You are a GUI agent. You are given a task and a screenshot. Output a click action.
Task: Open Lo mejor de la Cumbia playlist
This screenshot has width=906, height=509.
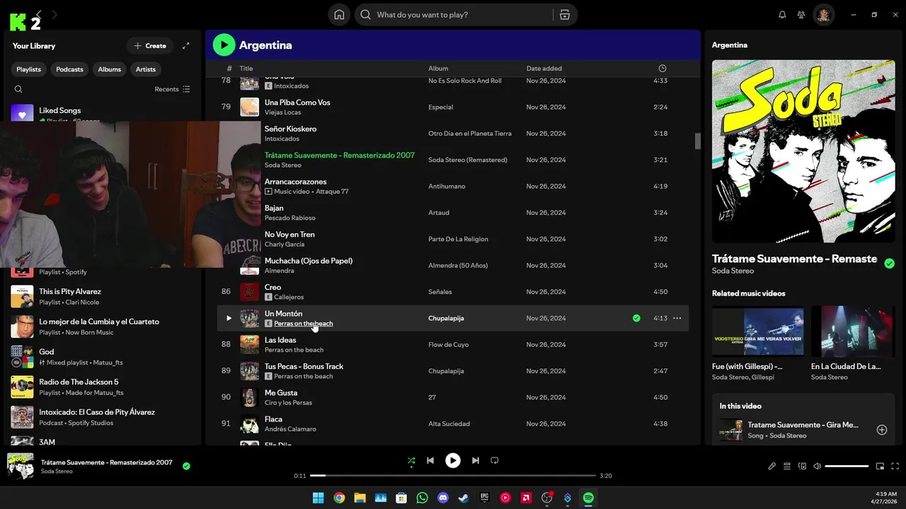point(103,327)
